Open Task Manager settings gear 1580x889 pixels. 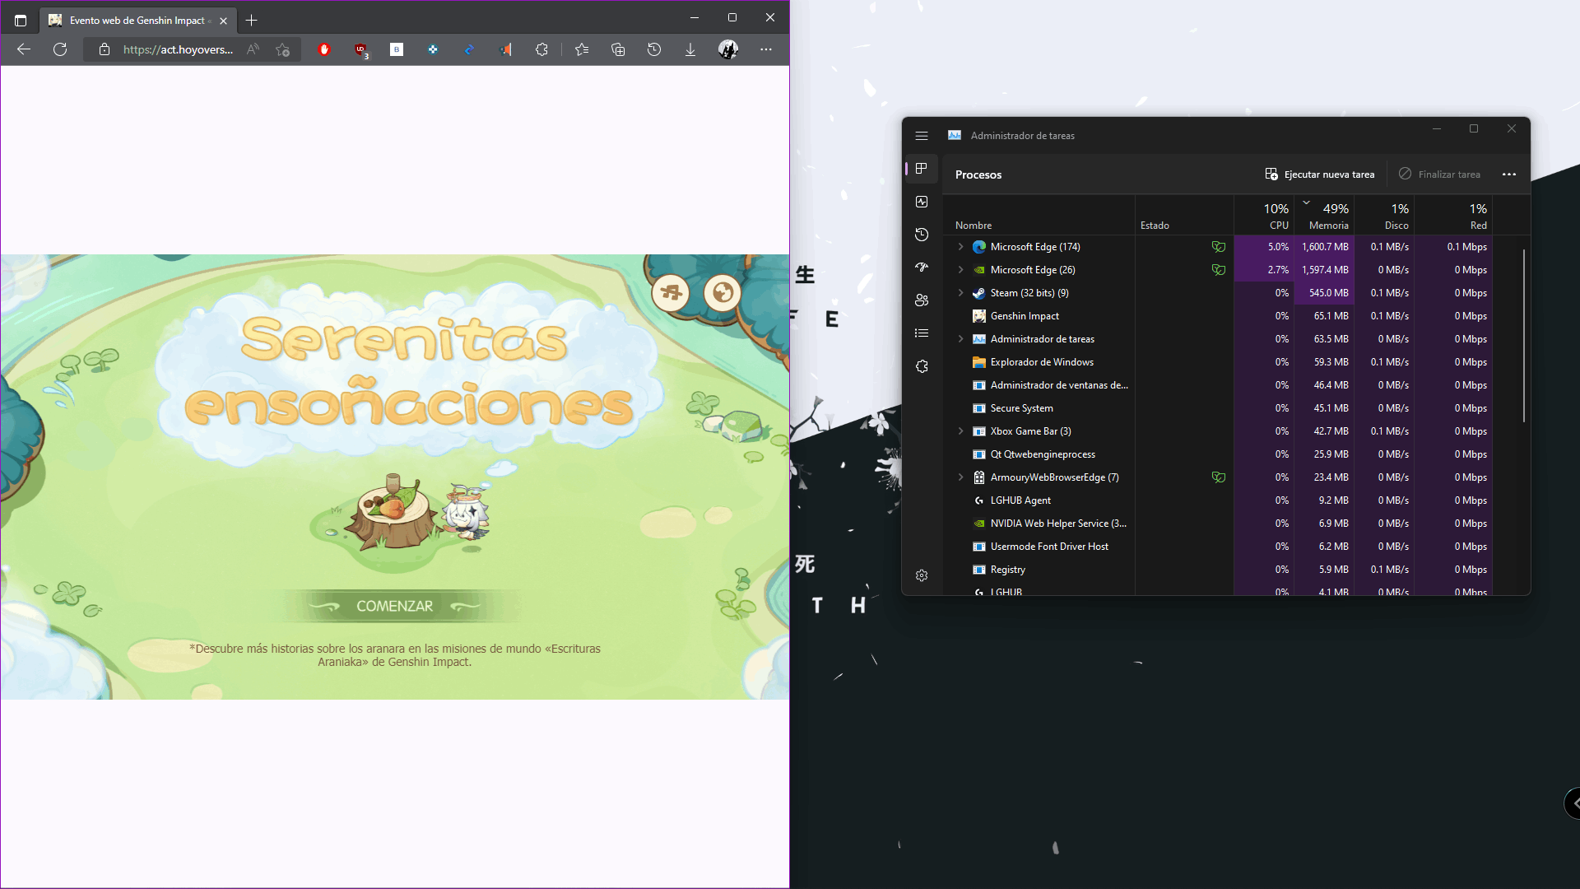(x=922, y=575)
